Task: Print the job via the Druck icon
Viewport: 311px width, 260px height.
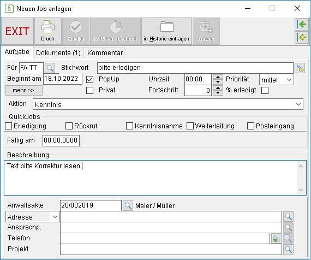Action: coord(48,31)
